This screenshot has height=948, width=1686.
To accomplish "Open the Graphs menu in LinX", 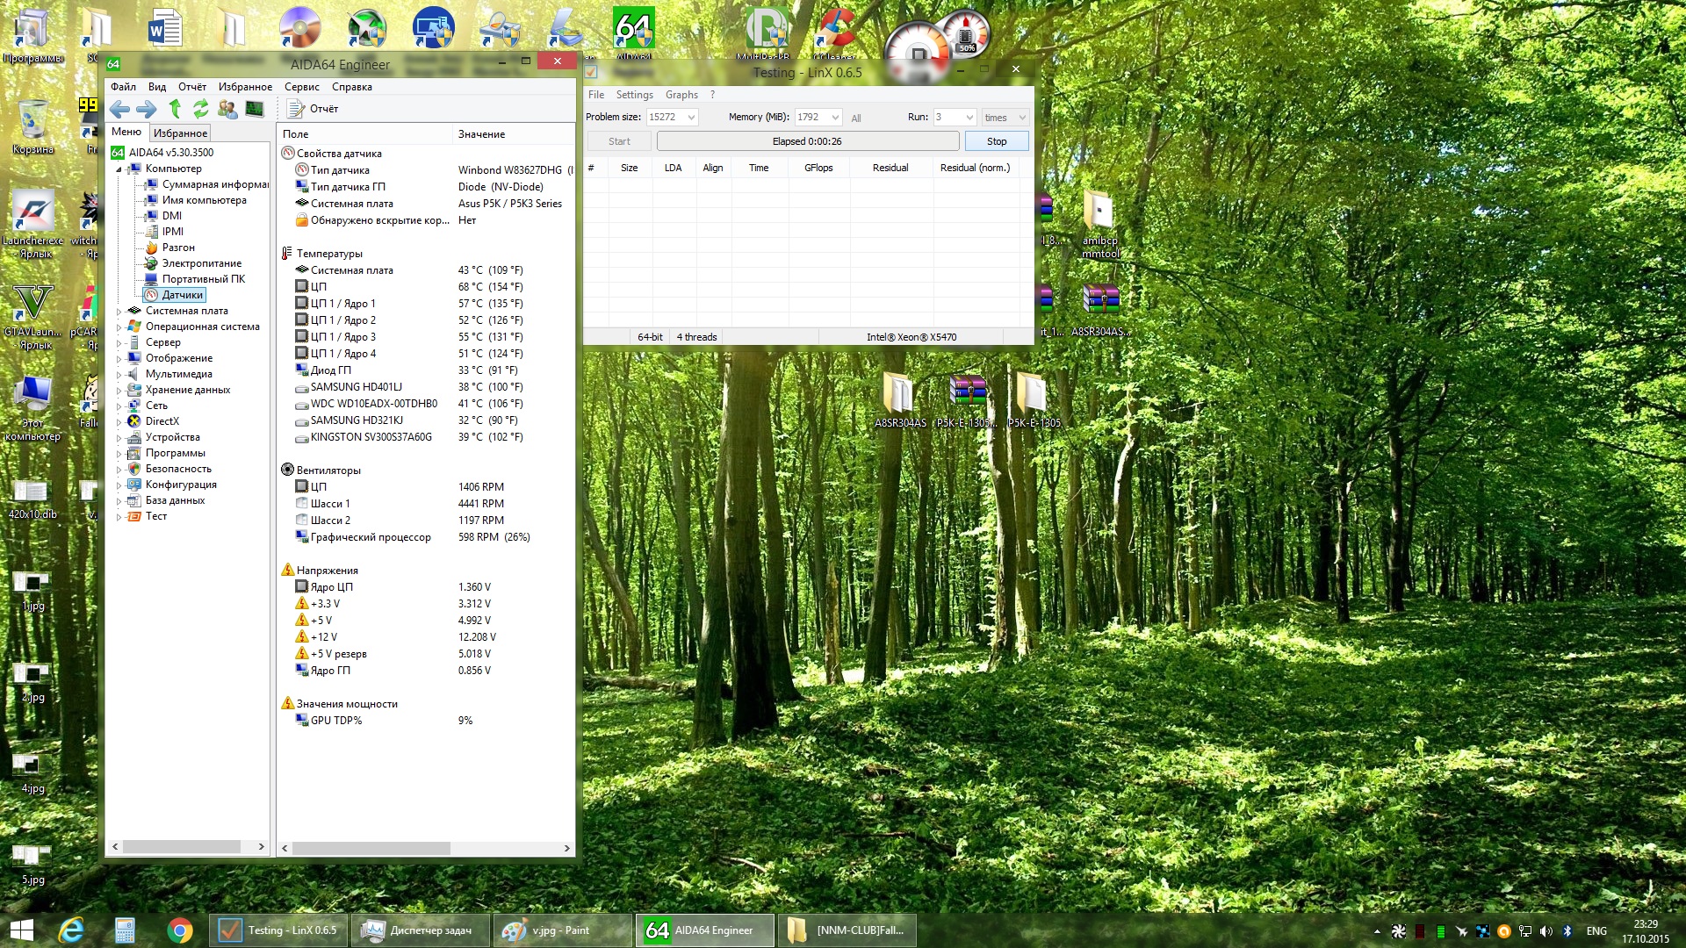I will point(681,95).
